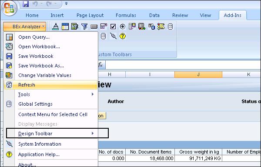The image size is (261, 167).
Task: Switch to the Review ribbon tab
Action: pos(180,15)
